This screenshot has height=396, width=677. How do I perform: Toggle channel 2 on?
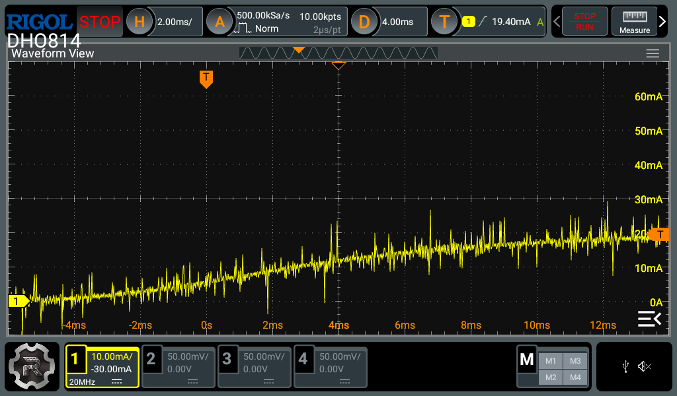point(151,358)
